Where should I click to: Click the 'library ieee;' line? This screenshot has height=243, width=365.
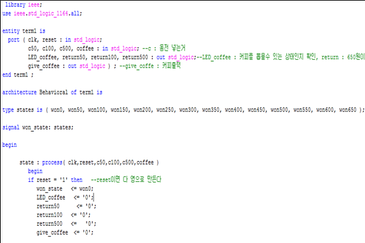tap(24, 4)
